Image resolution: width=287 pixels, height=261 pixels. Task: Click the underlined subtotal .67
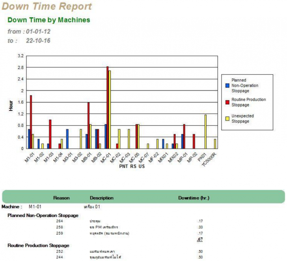[200, 239]
